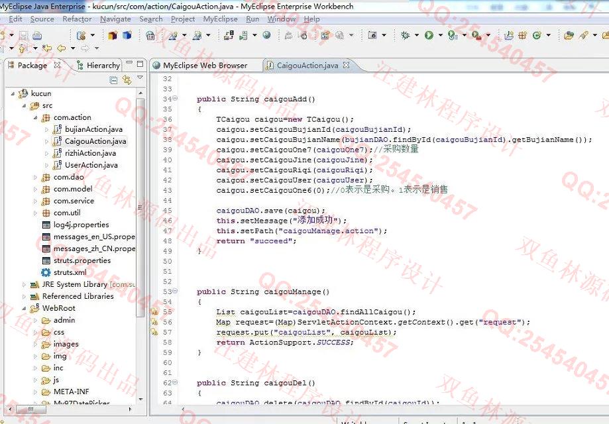Screen dimensions: 609x424
Task: Maximize the Package Explorer panel
Action: point(140,64)
